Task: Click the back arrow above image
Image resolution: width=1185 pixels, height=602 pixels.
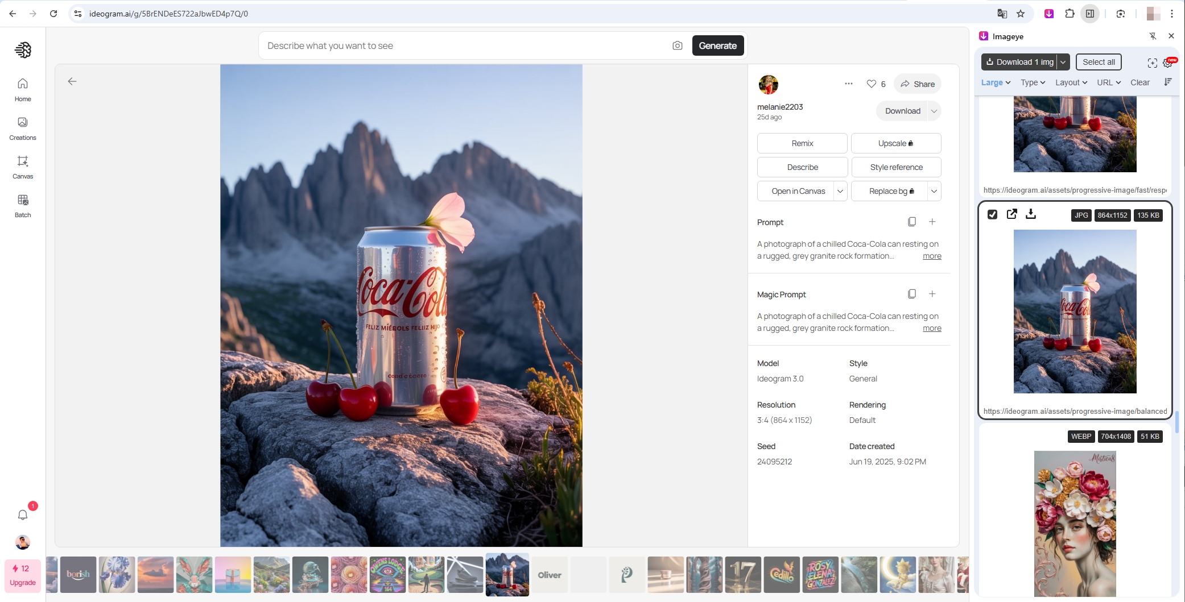Action: (x=72, y=81)
